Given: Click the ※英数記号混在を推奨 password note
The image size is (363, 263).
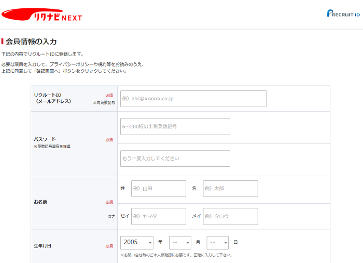Looking at the screenshot, I should tap(52, 147).
